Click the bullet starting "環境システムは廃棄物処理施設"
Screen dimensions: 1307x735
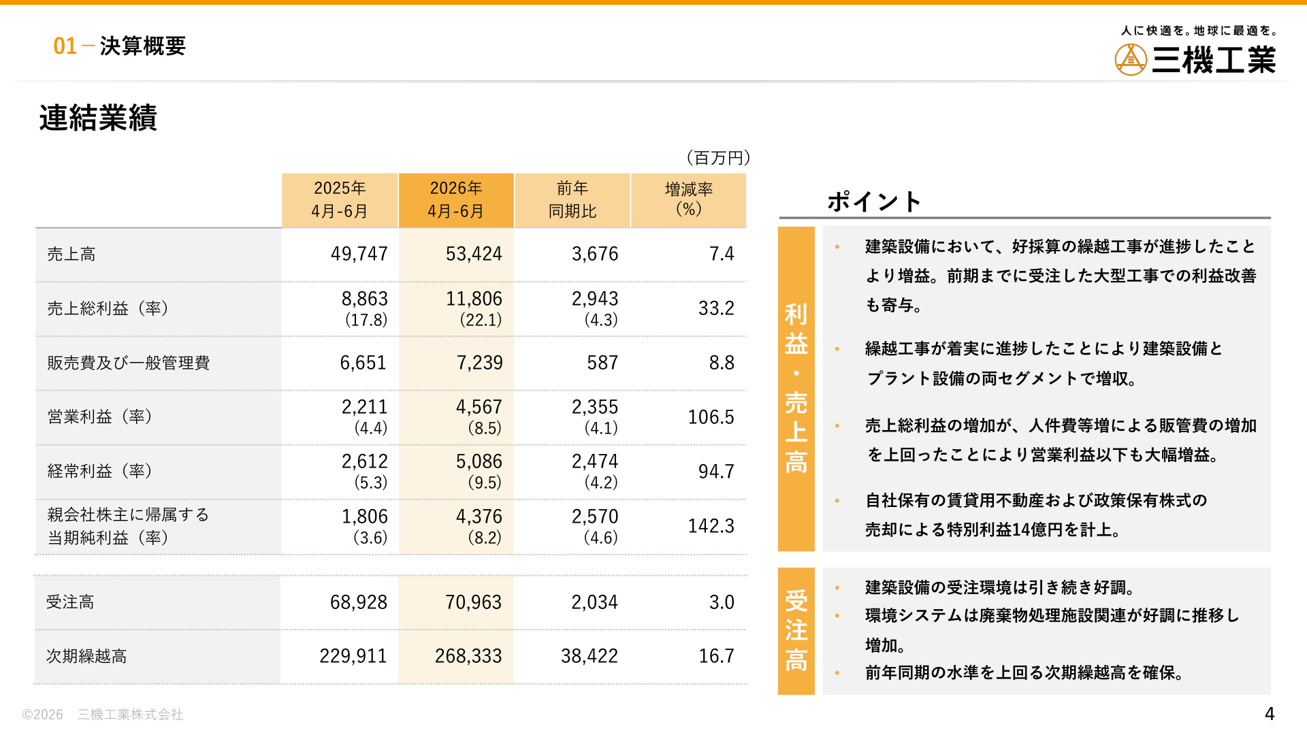tap(1052, 630)
